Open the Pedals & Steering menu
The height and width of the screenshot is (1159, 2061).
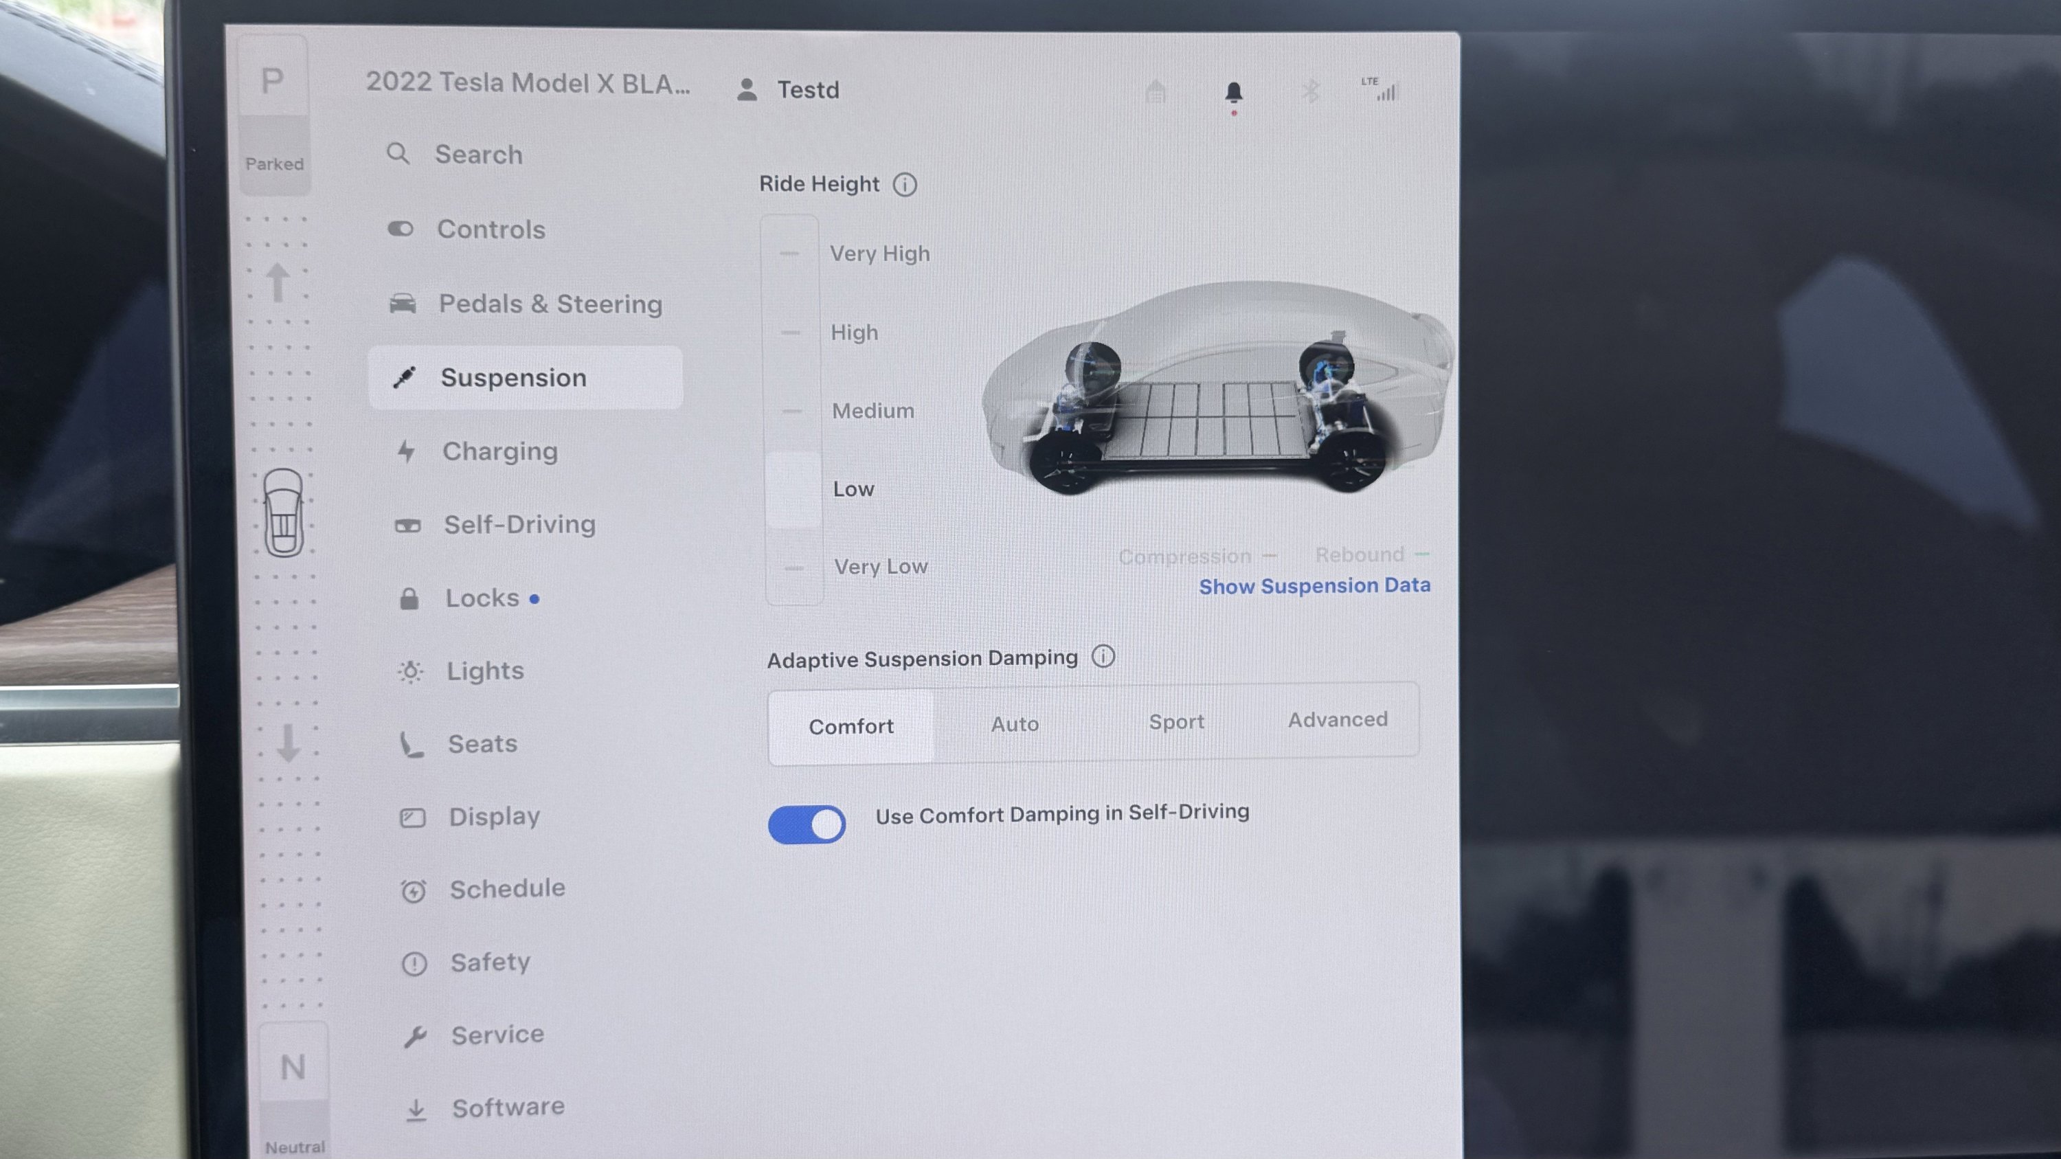[550, 304]
